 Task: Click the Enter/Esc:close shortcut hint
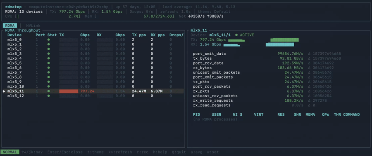[x=65, y=152]
